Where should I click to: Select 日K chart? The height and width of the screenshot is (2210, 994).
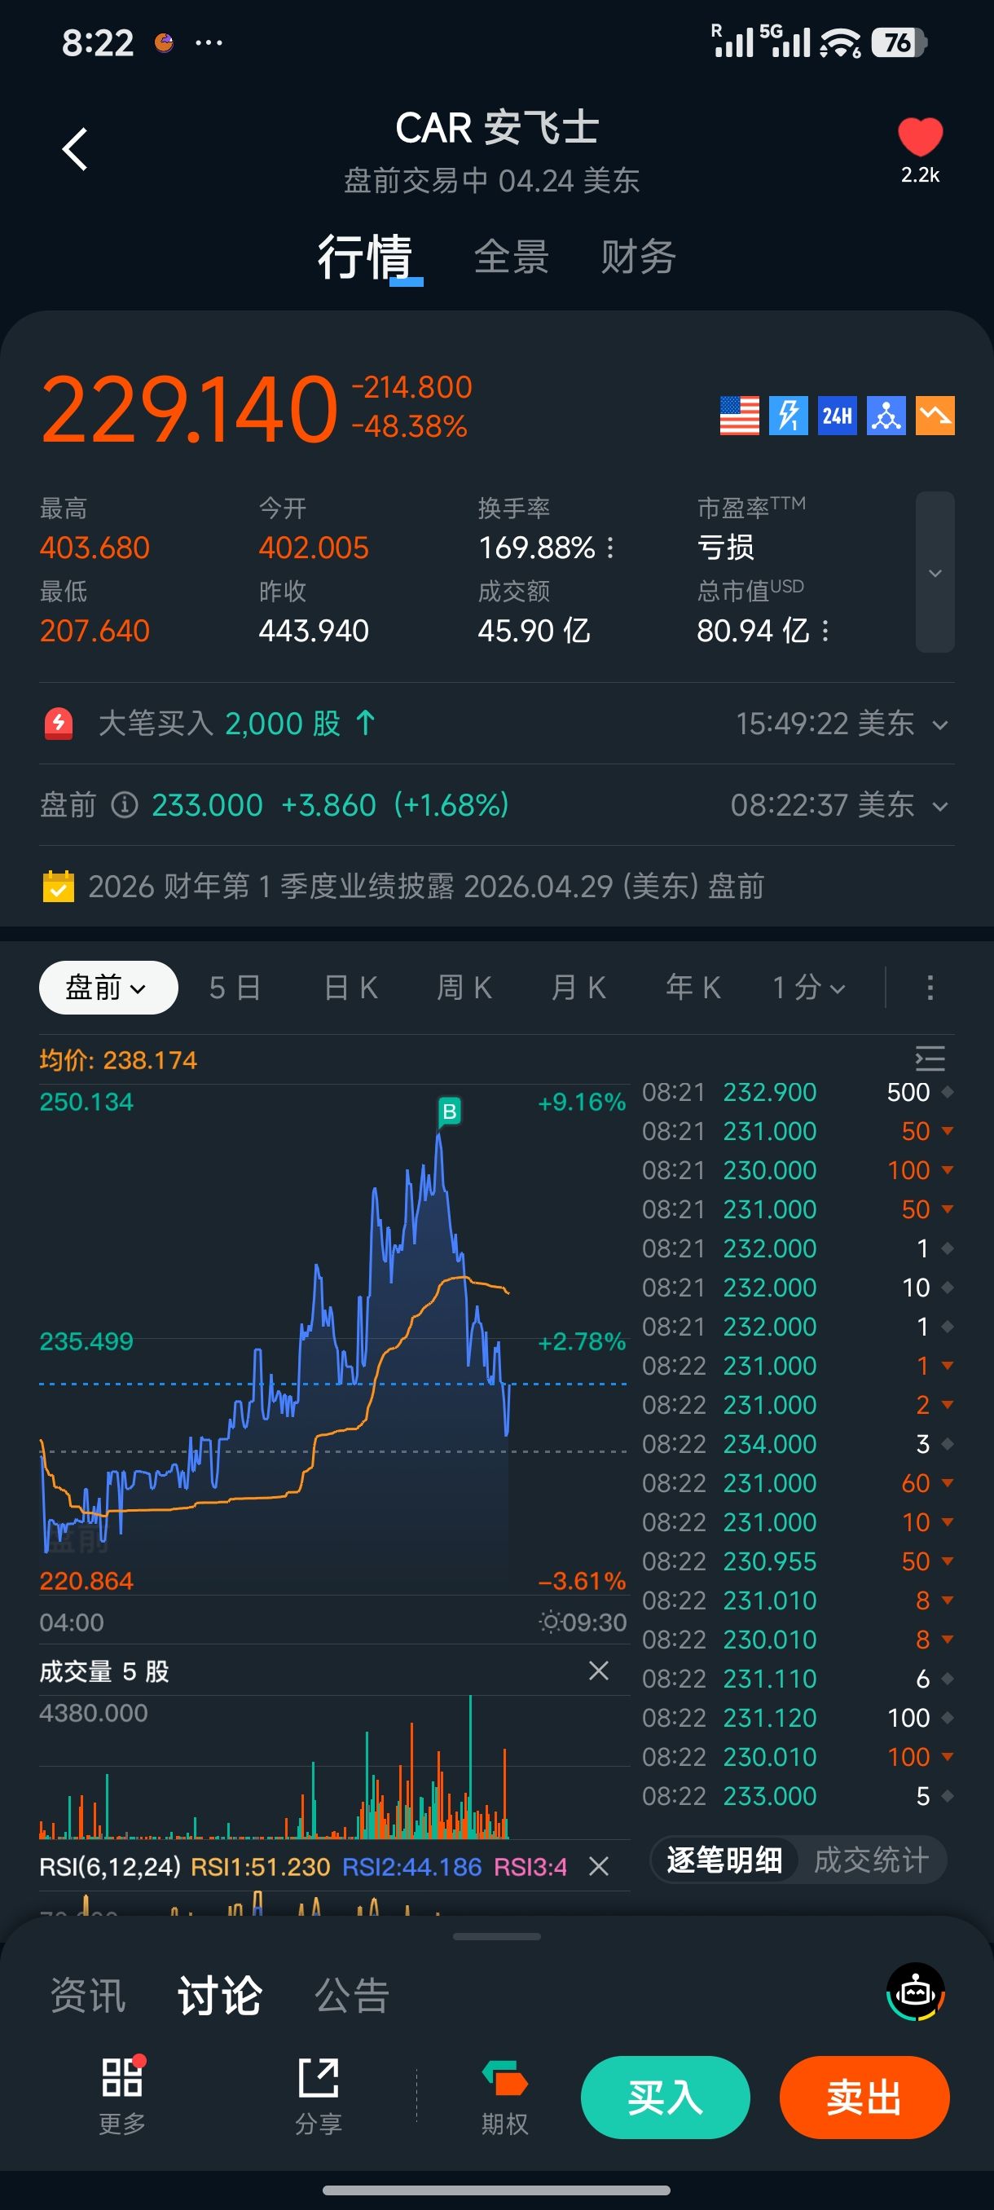(x=351, y=988)
